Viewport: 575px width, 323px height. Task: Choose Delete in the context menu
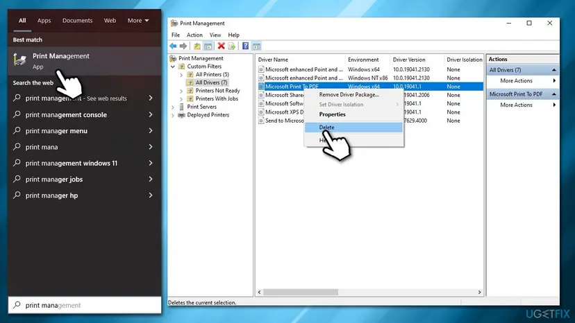click(354, 128)
